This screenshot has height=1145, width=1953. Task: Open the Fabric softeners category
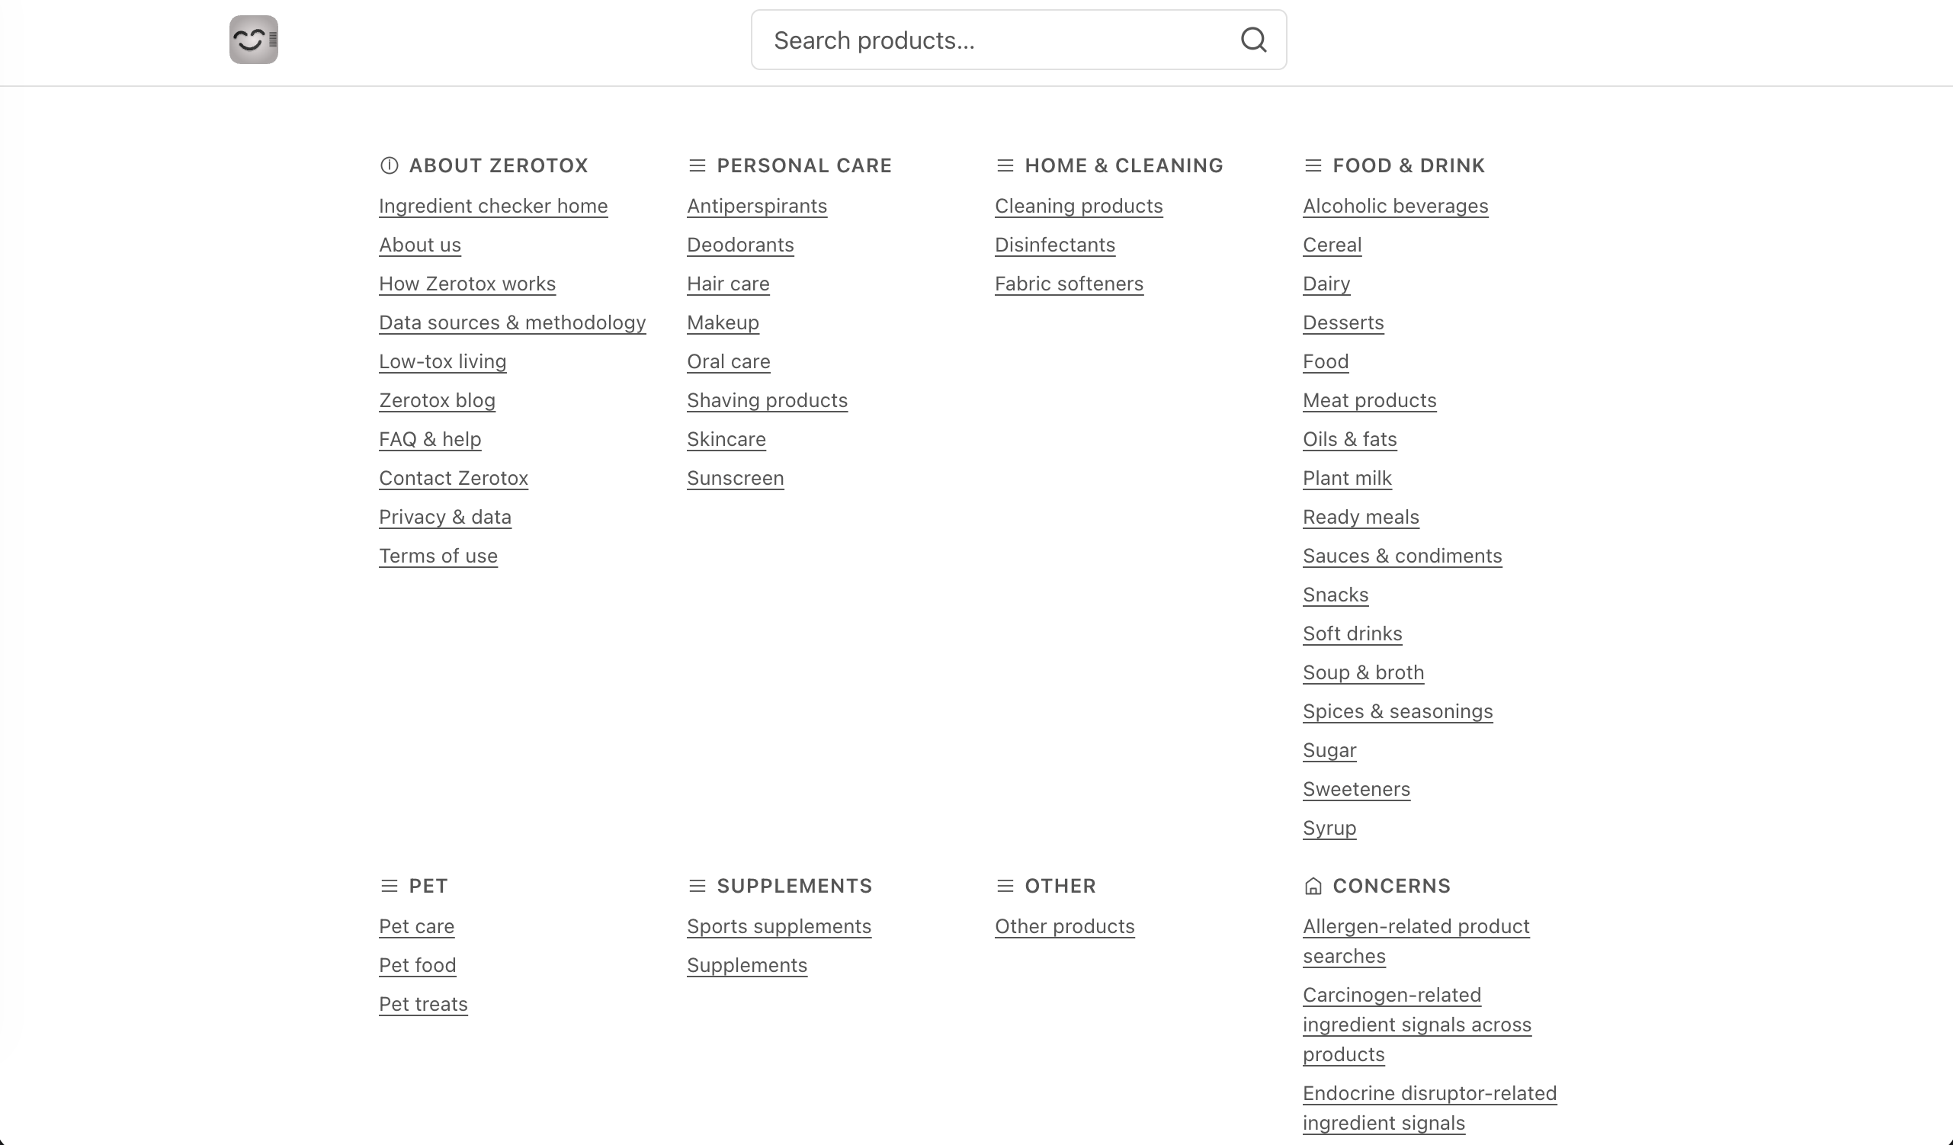[1069, 284]
